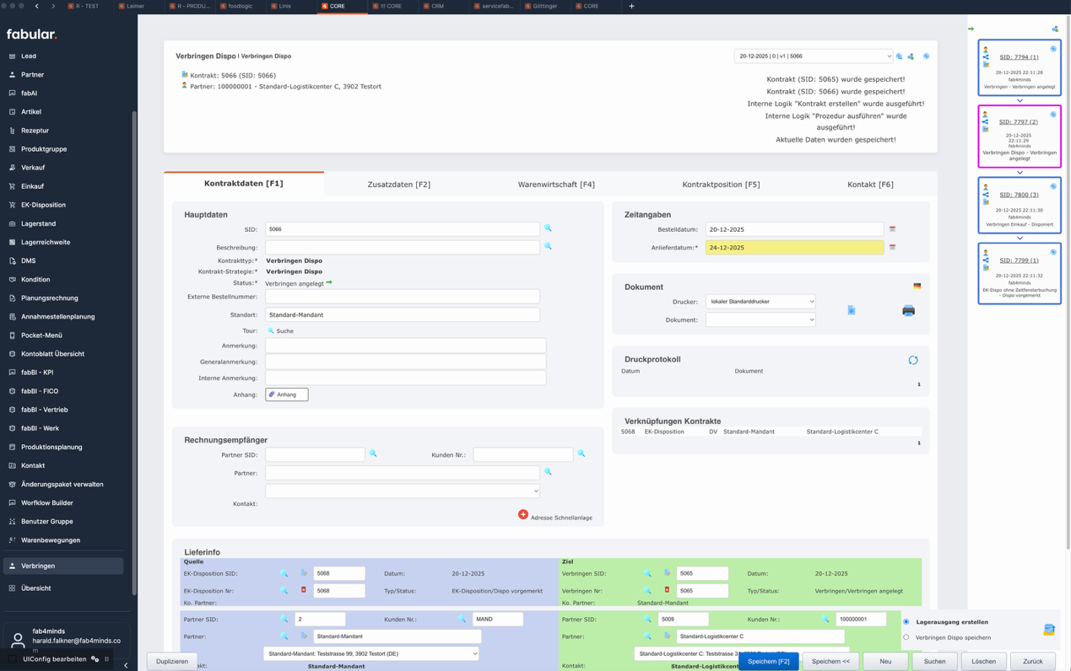
Task: Click the printer icon in Dokument section
Action: pyautogui.click(x=908, y=310)
